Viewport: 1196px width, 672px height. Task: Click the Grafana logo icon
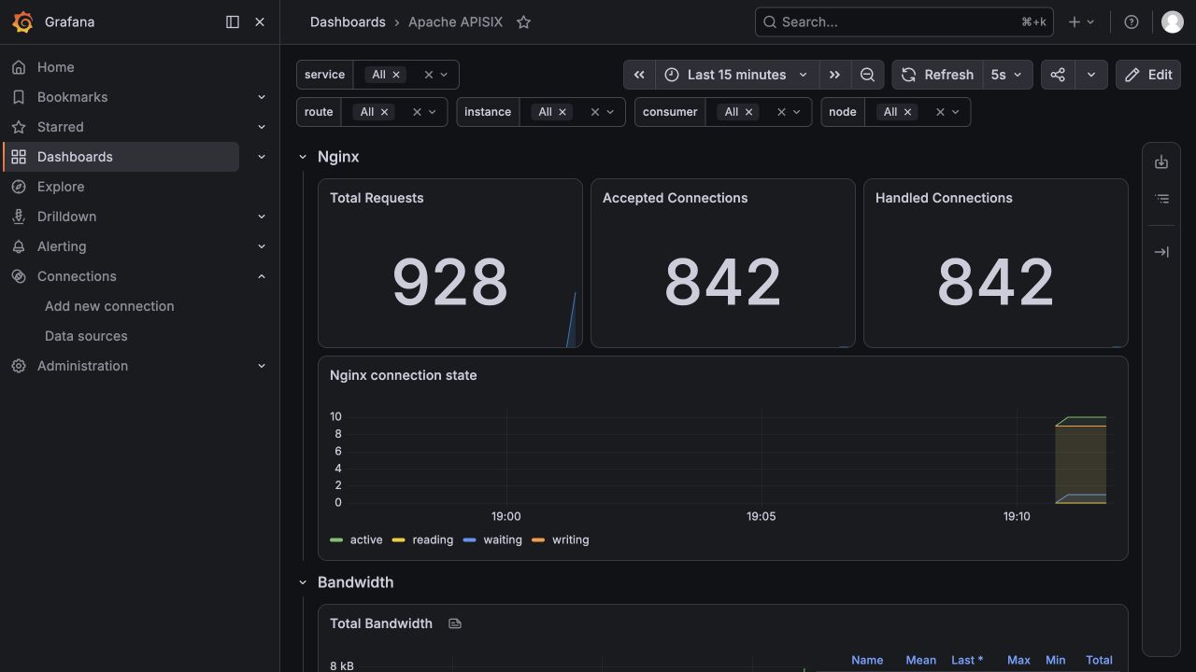(22, 22)
